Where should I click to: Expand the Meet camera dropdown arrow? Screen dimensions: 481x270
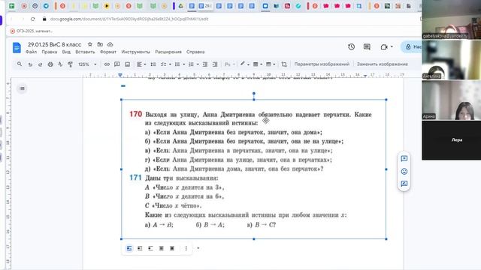coord(392,46)
